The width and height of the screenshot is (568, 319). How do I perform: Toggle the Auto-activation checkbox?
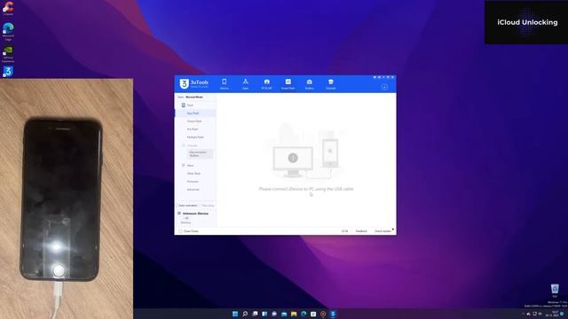(x=177, y=206)
